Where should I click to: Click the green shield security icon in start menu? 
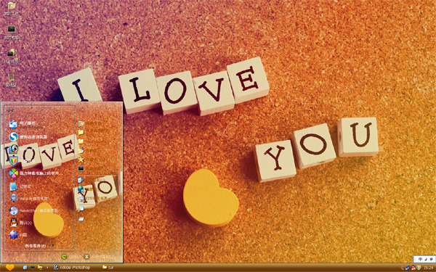point(13,160)
